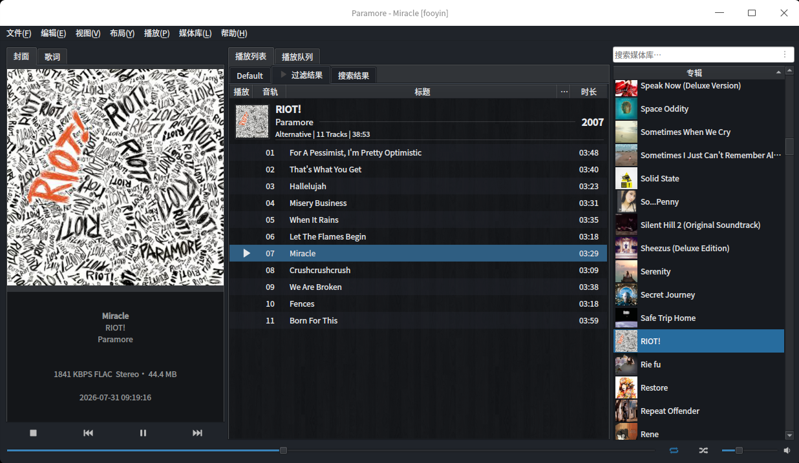Screen dimensions: 799x463
Task: Sort the playlist by the 音轨 column
Action: pyautogui.click(x=270, y=92)
